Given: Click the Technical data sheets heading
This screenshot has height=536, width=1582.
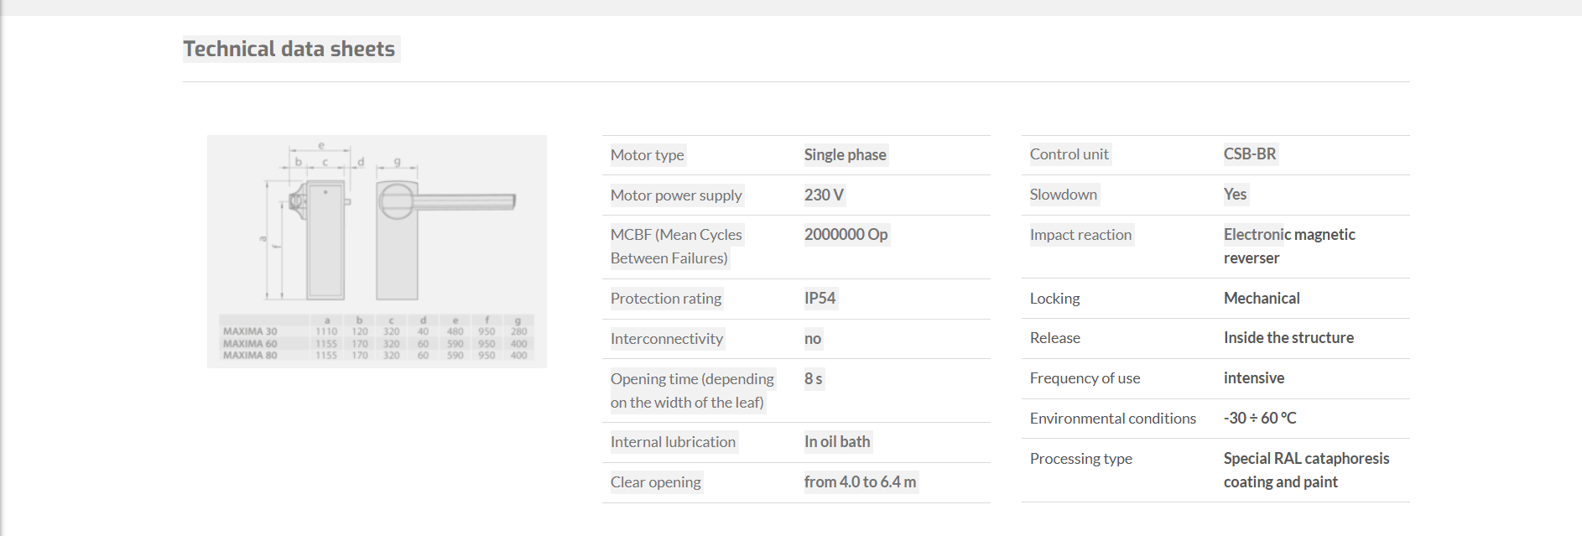Looking at the screenshot, I should (x=289, y=49).
